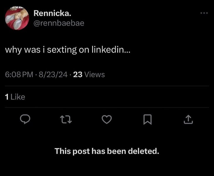Screen dimensions: 214x176
Task: Click the 6:08 PM timestamp
Action: tap(19, 75)
